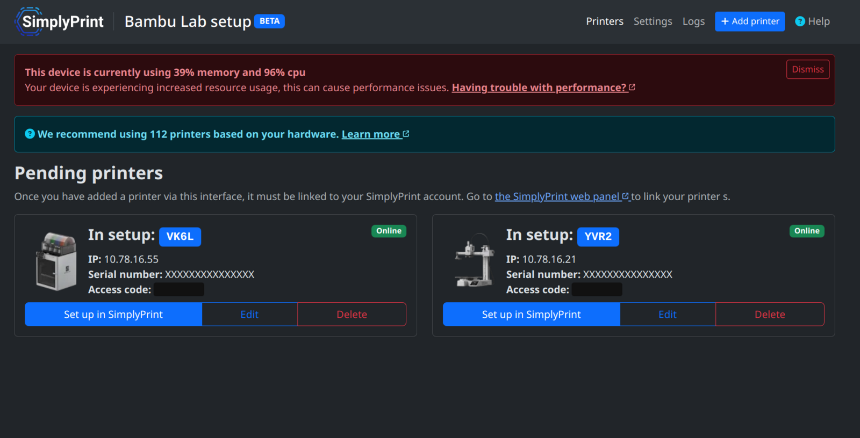Click the hidden access code for YVR2

[x=597, y=290]
